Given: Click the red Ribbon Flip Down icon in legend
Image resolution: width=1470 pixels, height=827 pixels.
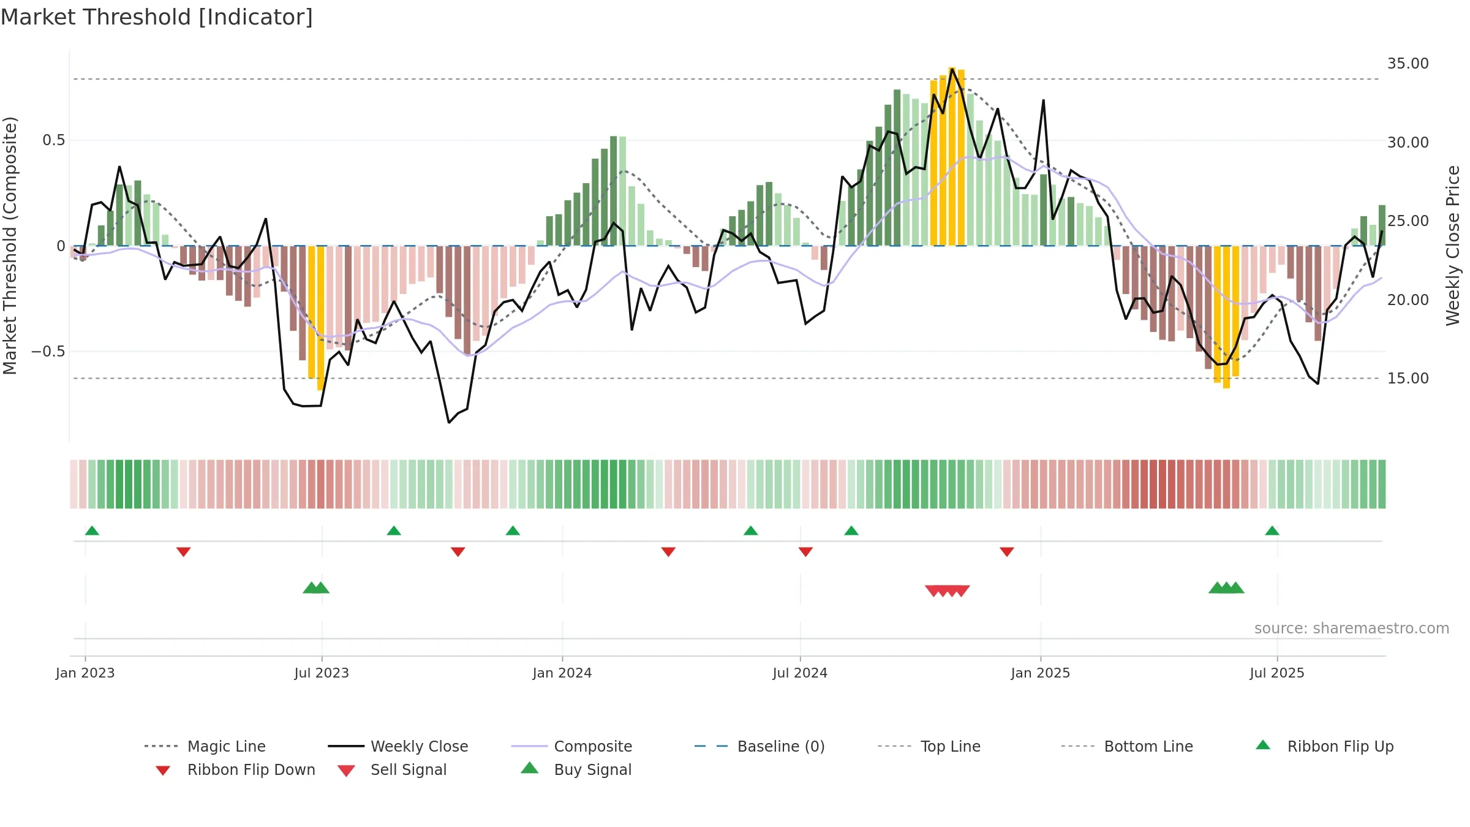Looking at the screenshot, I should 163,771.
